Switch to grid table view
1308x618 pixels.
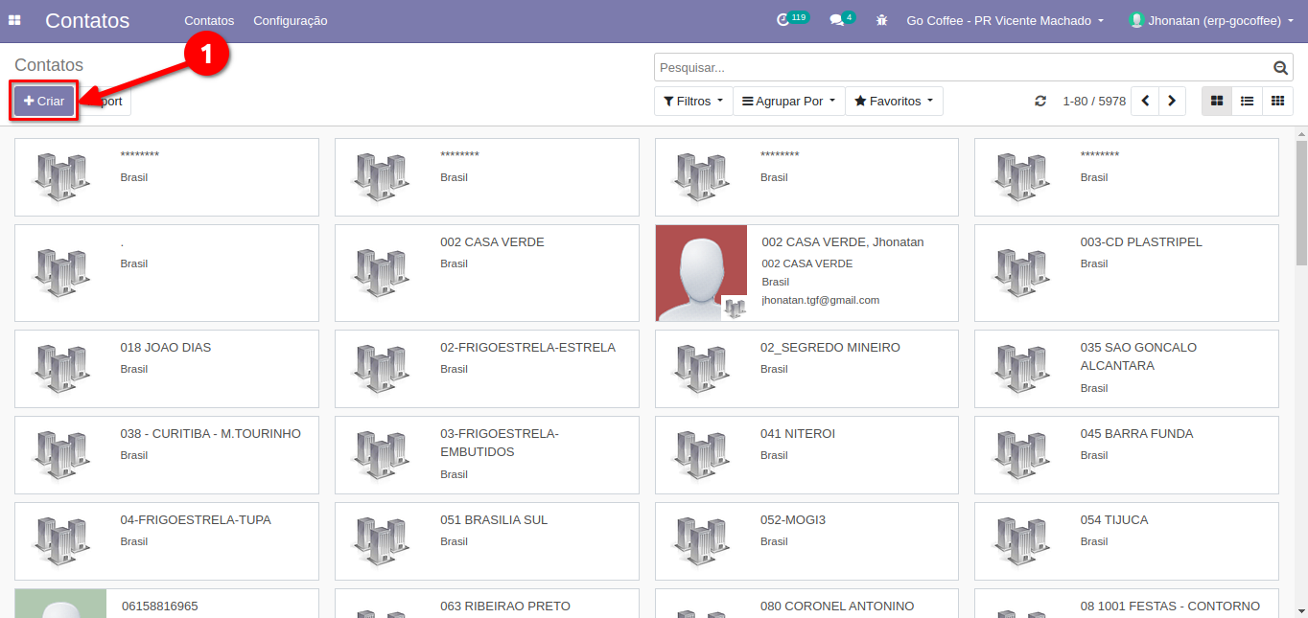coord(1277,102)
